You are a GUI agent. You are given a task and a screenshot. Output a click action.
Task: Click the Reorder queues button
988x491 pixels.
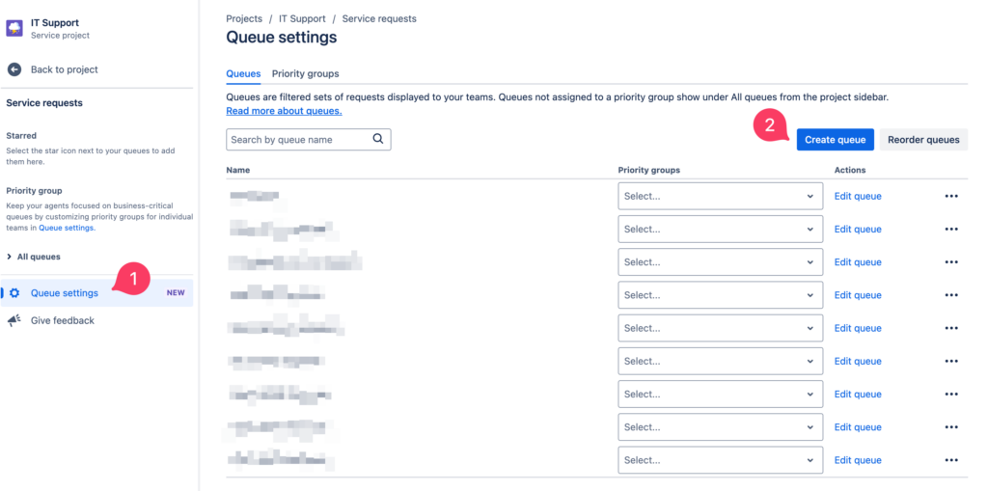(x=923, y=140)
